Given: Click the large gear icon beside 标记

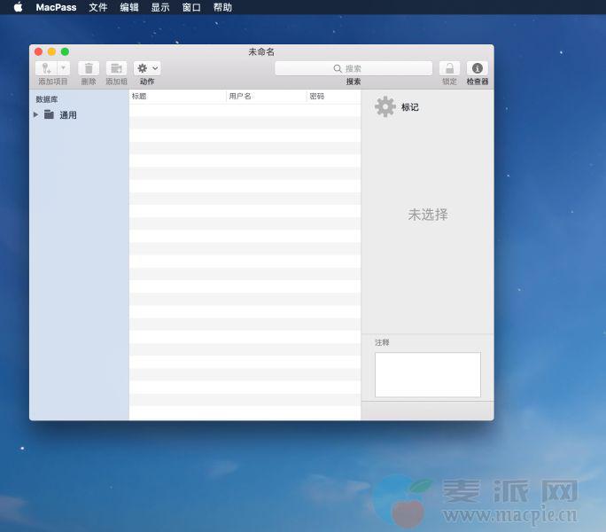Looking at the screenshot, I should click(385, 107).
